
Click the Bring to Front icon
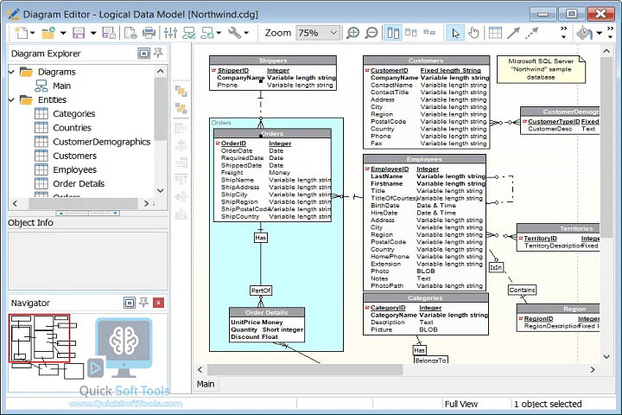pyautogui.click(x=181, y=92)
